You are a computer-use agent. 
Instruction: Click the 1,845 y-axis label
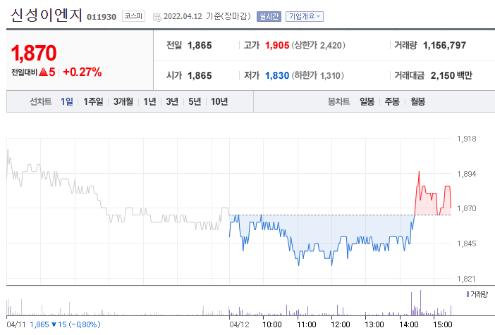[x=467, y=244]
